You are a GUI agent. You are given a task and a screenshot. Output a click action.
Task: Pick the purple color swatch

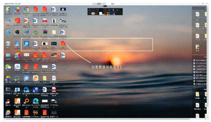pos(113,13)
